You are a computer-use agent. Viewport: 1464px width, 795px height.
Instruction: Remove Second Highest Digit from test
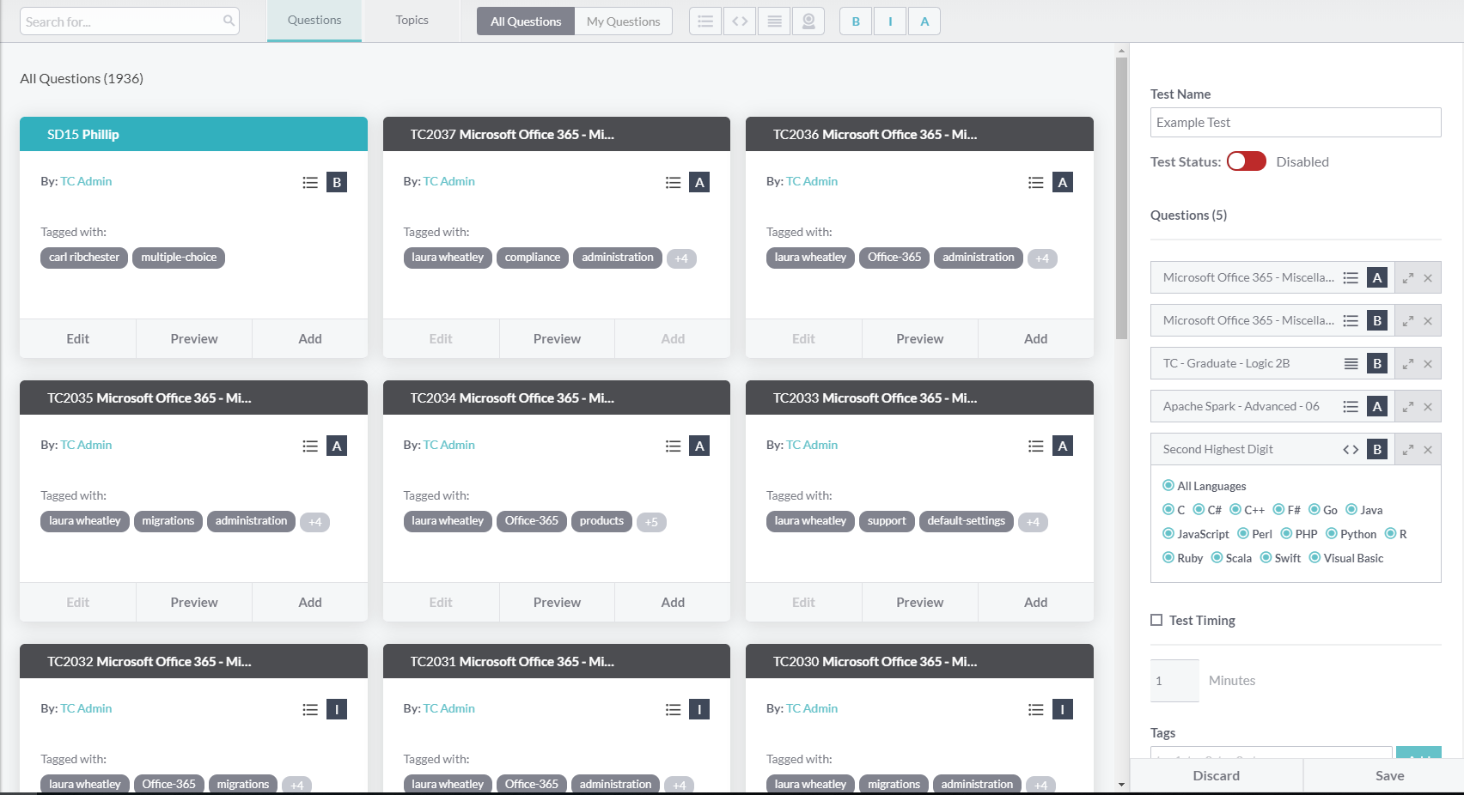click(x=1428, y=450)
